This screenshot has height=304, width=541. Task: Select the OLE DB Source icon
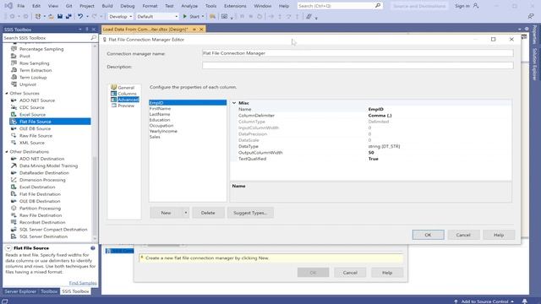point(14,128)
